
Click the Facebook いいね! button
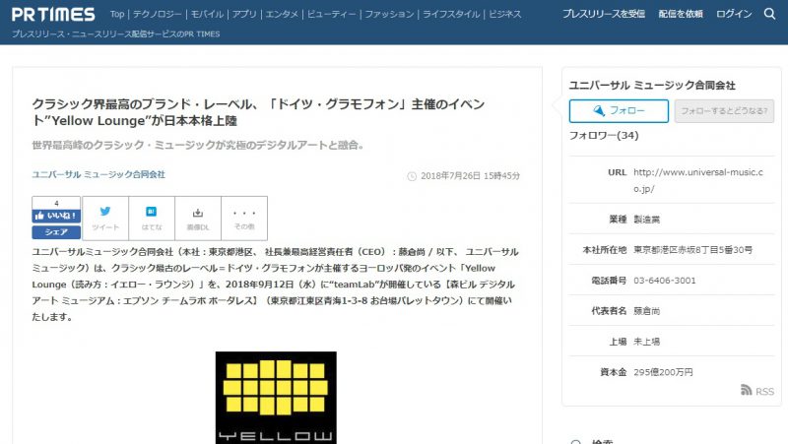pos(56,216)
